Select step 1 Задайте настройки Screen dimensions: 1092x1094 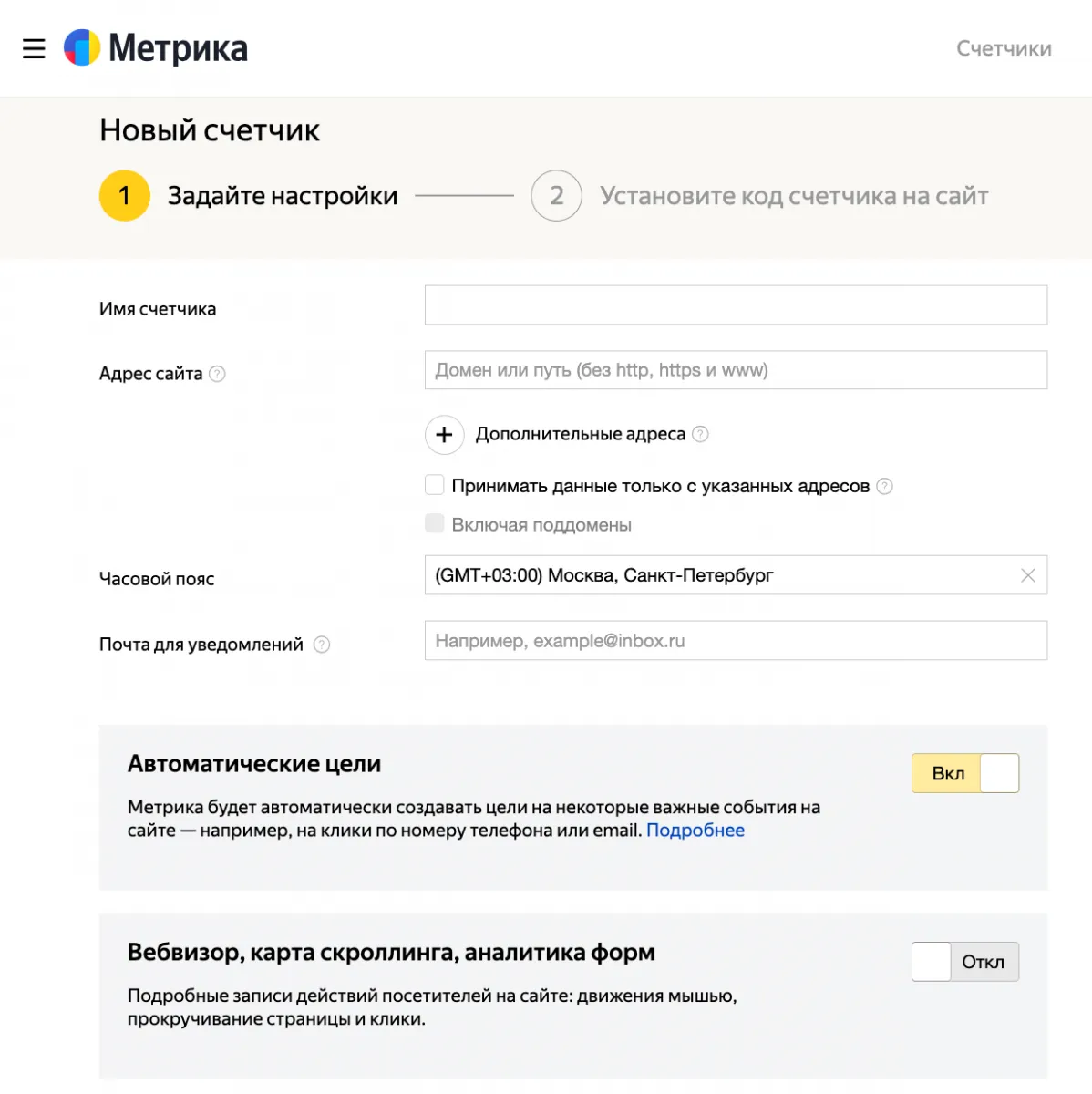[x=248, y=195]
